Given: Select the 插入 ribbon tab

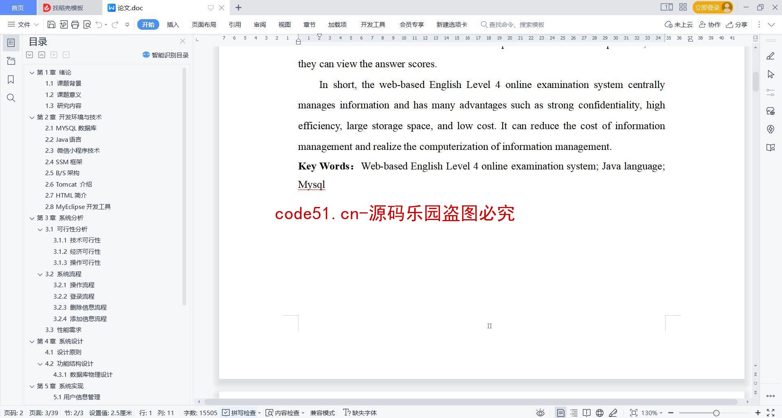Looking at the screenshot, I should pos(173,24).
